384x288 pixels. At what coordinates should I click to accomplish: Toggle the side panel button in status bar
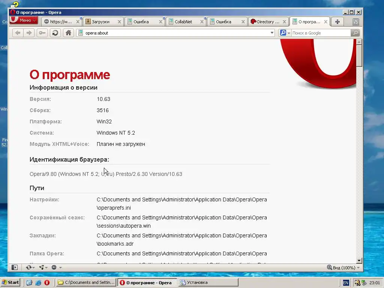pos(15,267)
